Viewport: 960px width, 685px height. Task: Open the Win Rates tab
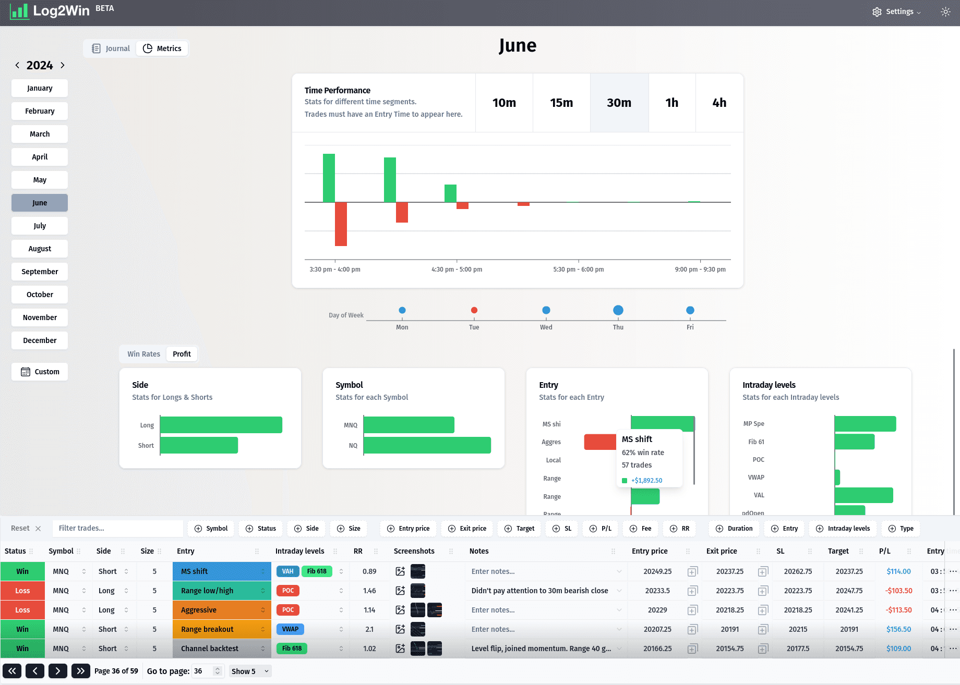[x=143, y=354]
